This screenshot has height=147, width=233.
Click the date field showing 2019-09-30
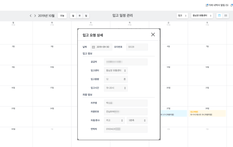pos(101,47)
